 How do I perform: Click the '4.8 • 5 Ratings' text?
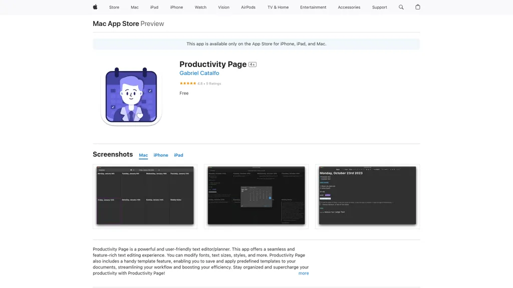209,83
